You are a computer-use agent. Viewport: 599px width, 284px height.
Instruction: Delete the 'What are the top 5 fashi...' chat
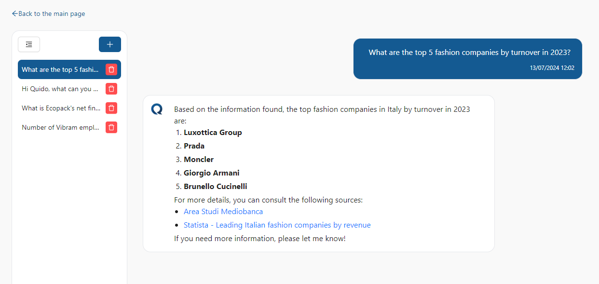(x=111, y=69)
